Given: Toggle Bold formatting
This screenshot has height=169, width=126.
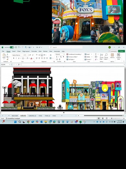Looking at the screenshot, I should tap(14, 58).
